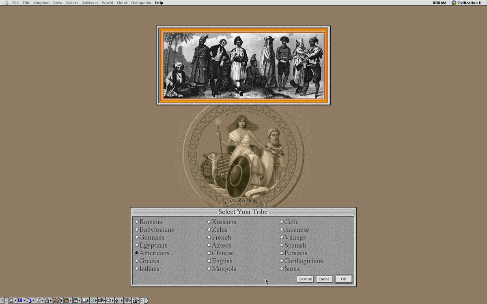Select the Babylonians tribe
The height and width of the screenshot is (304, 487).
pyautogui.click(x=154, y=229)
